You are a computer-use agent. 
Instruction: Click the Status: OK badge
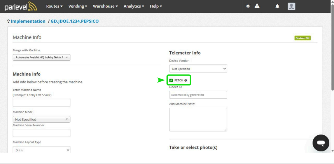point(302,38)
